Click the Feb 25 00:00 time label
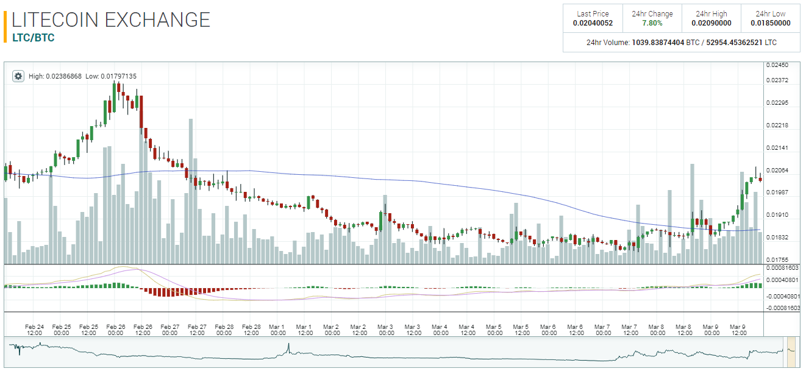The height and width of the screenshot is (374, 806). [62, 330]
